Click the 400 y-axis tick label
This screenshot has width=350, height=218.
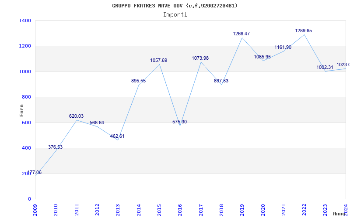(x=26, y=148)
